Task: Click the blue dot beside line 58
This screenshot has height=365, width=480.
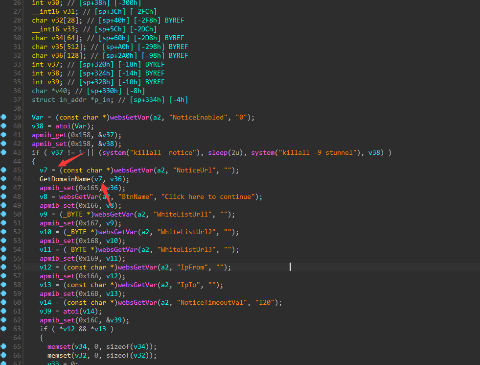Action: (3, 285)
